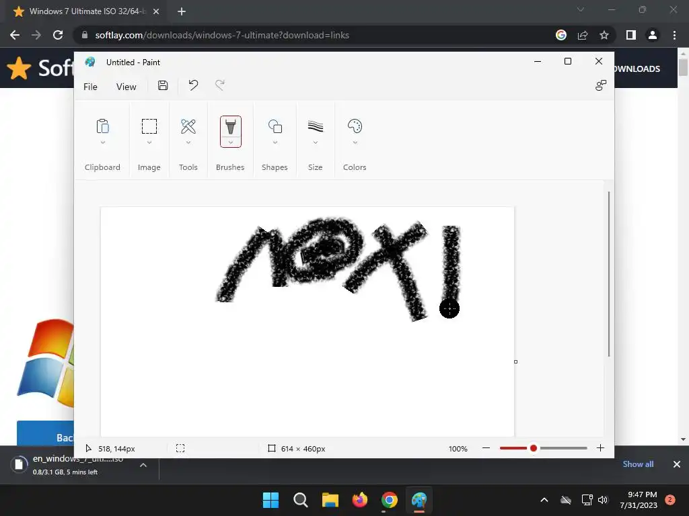Open taskbar Search

coord(301,500)
